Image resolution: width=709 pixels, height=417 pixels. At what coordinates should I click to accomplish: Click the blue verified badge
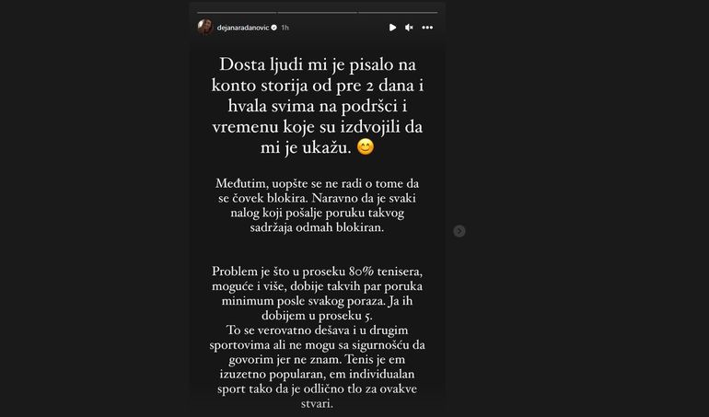273,28
